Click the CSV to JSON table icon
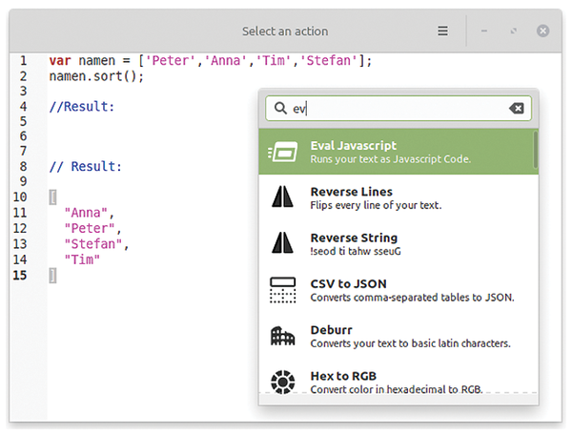The height and width of the screenshot is (435, 572). tap(283, 290)
